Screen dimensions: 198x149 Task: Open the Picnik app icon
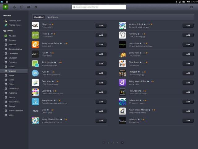point(35,35)
